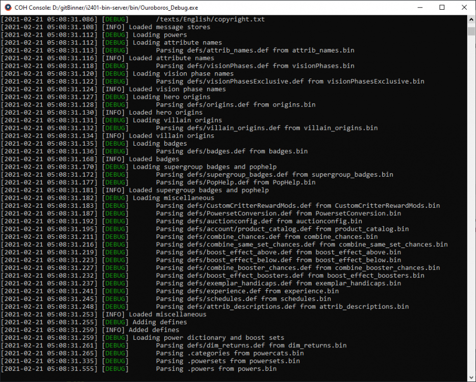
Task: Close the COH Console window
Action: click(465, 7)
